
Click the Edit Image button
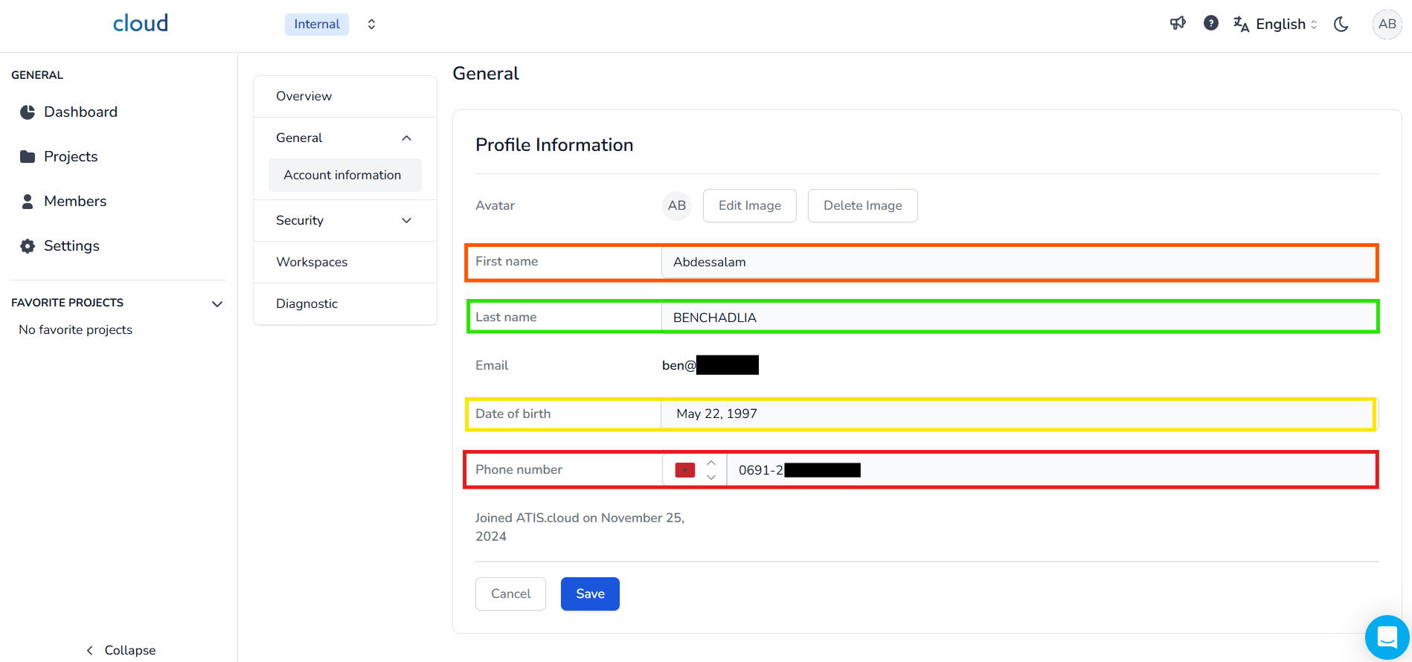pos(749,206)
